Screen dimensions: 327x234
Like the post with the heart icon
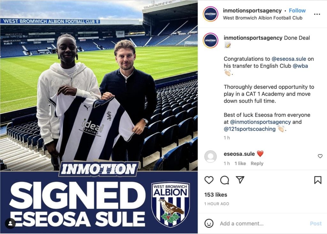[x=209, y=180]
